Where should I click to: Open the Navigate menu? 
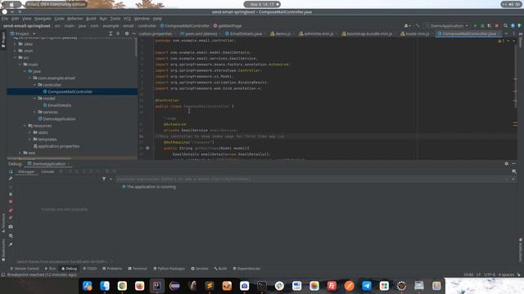[43, 19]
